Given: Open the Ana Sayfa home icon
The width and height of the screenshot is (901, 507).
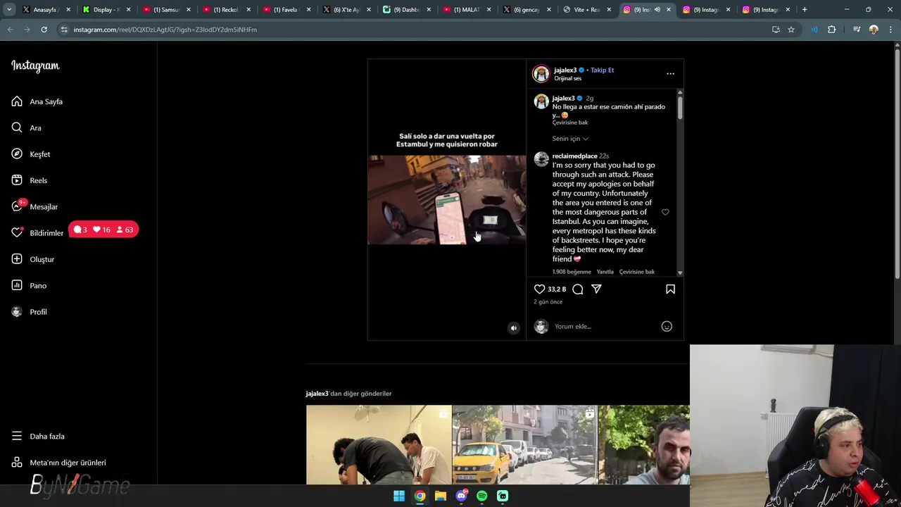Looking at the screenshot, I should 17,101.
